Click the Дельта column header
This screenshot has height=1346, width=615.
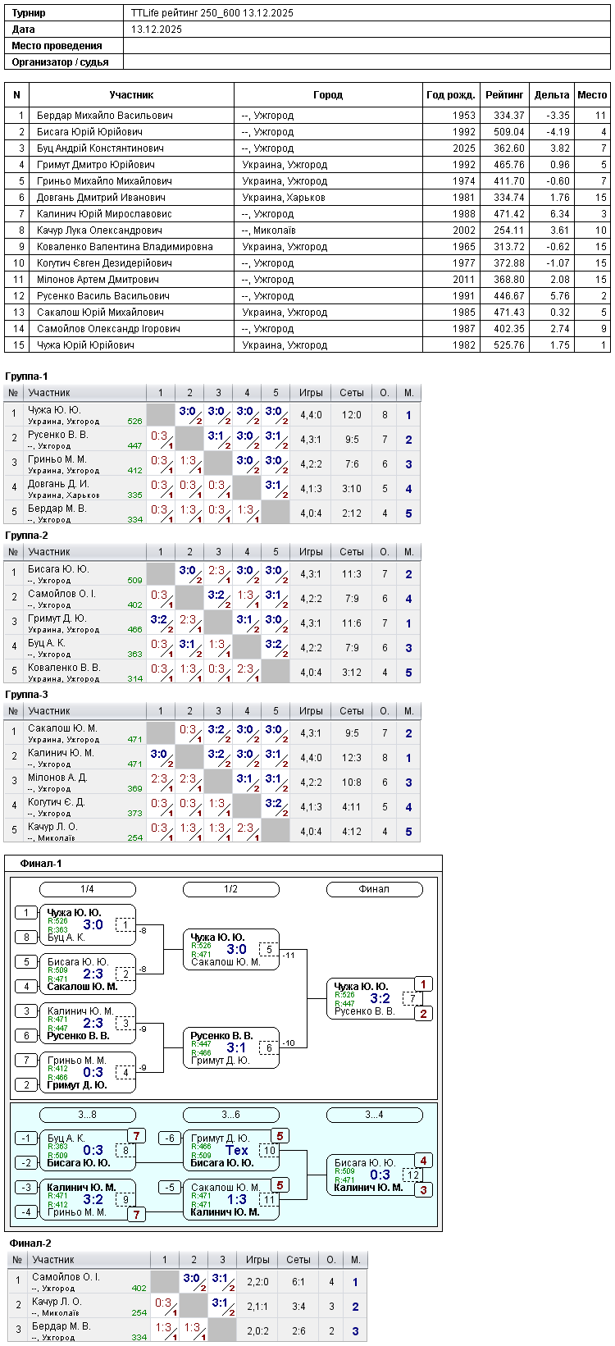pyautogui.click(x=552, y=95)
